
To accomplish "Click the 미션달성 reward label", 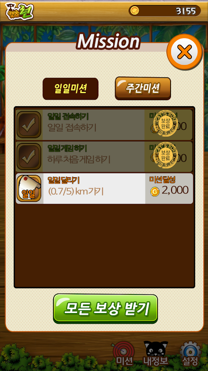I will pos(162,180).
